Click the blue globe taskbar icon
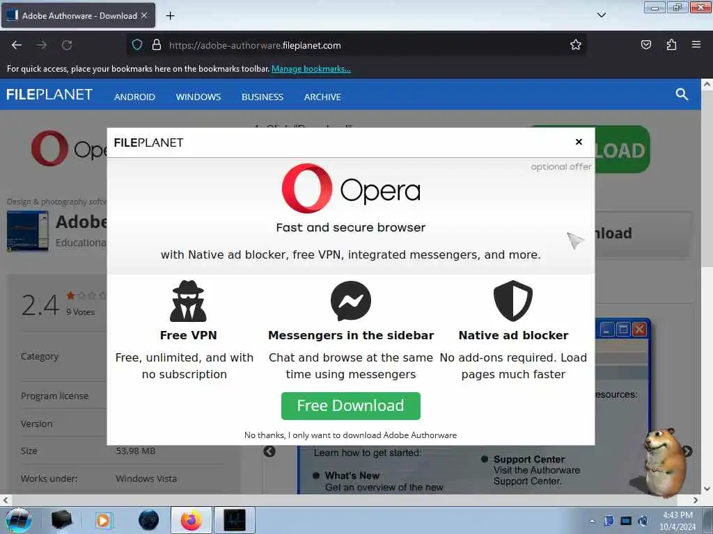This screenshot has width=713, height=534. [x=149, y=520]
